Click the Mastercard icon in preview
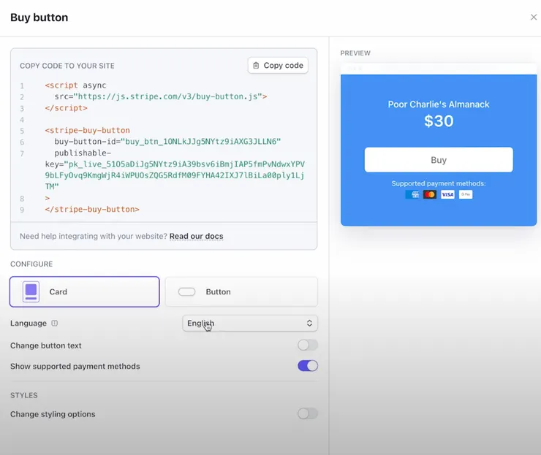The height and width of the screenshot is (455, 541). tap(430, 194)
